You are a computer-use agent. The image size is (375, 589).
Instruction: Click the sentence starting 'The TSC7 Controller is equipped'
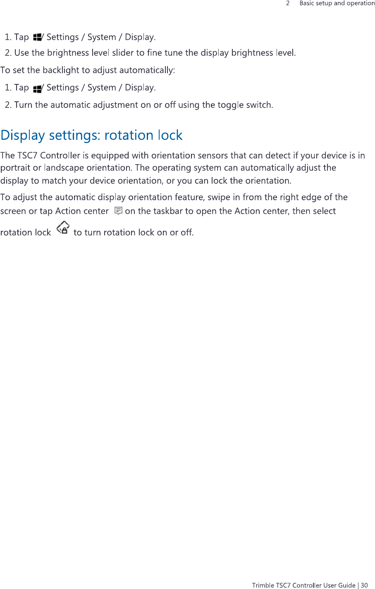(x=182, y=156)
